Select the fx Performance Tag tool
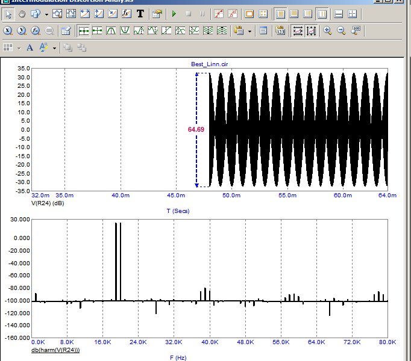 (127, 14)
